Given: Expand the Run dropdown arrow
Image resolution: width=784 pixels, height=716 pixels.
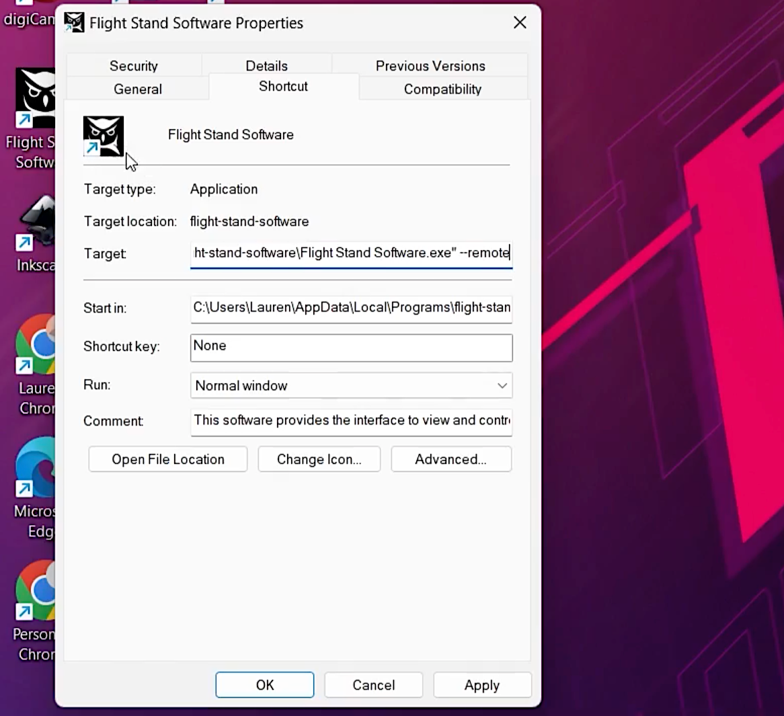Looking at the screenshot, I should tap(502, 386).
